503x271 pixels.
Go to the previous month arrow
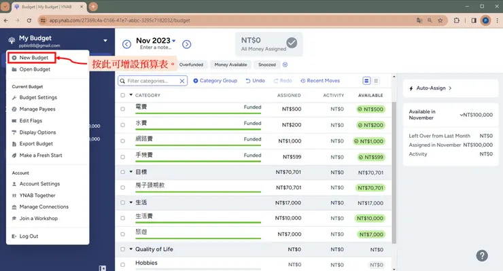[x=126, y=44]
